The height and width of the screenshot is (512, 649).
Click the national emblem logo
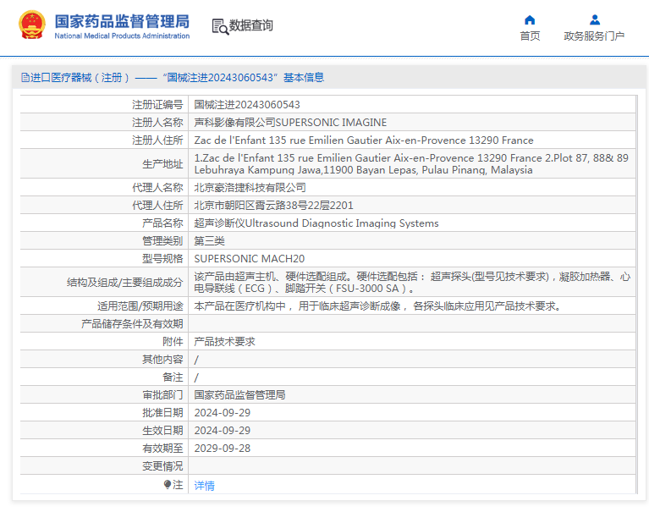(x=32, y=25)
